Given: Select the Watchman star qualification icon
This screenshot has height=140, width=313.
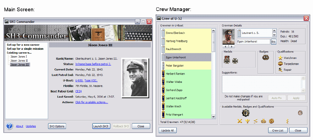Looking at the screenshot, I should pyautogui.click(x=280, y=58).
